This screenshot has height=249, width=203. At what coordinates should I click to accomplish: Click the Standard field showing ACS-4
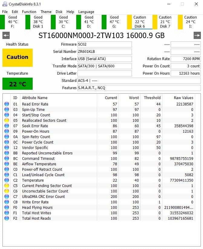point(139,81)
